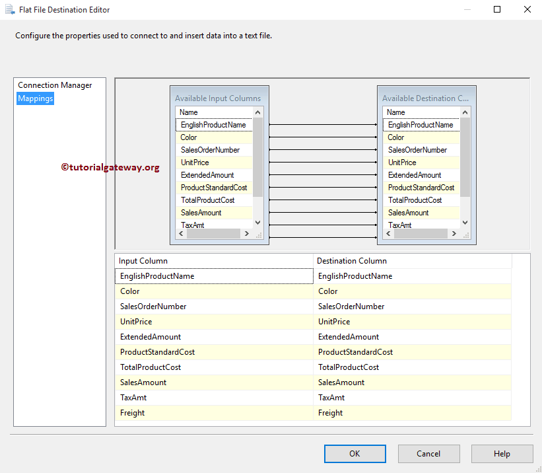Open the Connection Manager page
Image resolution: width=542 pixels, height=473 pixels.
[55, 85]
